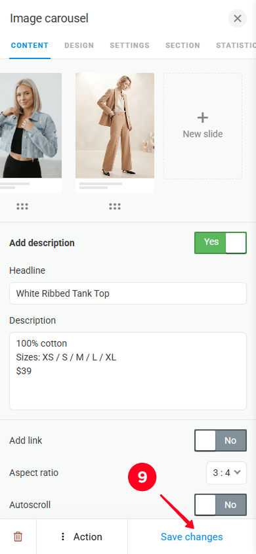This screenshot has height=554, width=256.
Task: Open the Action three-dots menu
Action: (81, 537)
